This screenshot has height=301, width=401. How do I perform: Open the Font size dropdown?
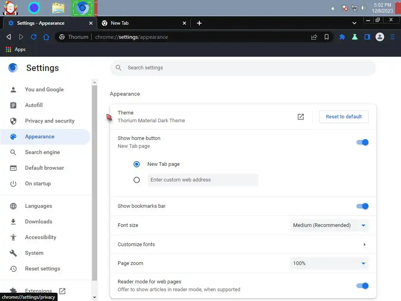(x=329, y=225)
